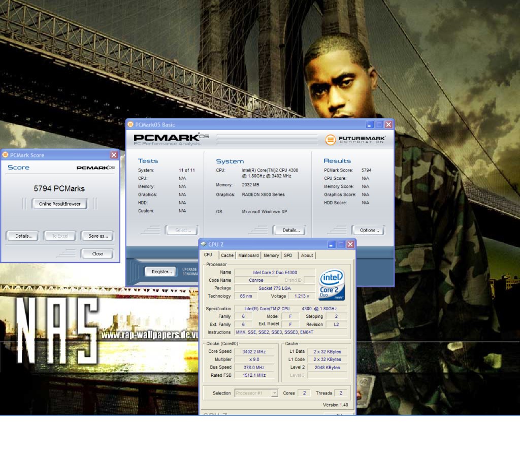
Task: Open the Memory tab in CPU-Z
Action: (271, 255)
